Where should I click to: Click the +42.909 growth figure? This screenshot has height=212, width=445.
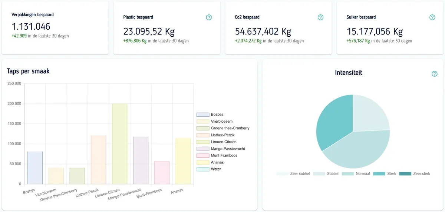[19, 36]
